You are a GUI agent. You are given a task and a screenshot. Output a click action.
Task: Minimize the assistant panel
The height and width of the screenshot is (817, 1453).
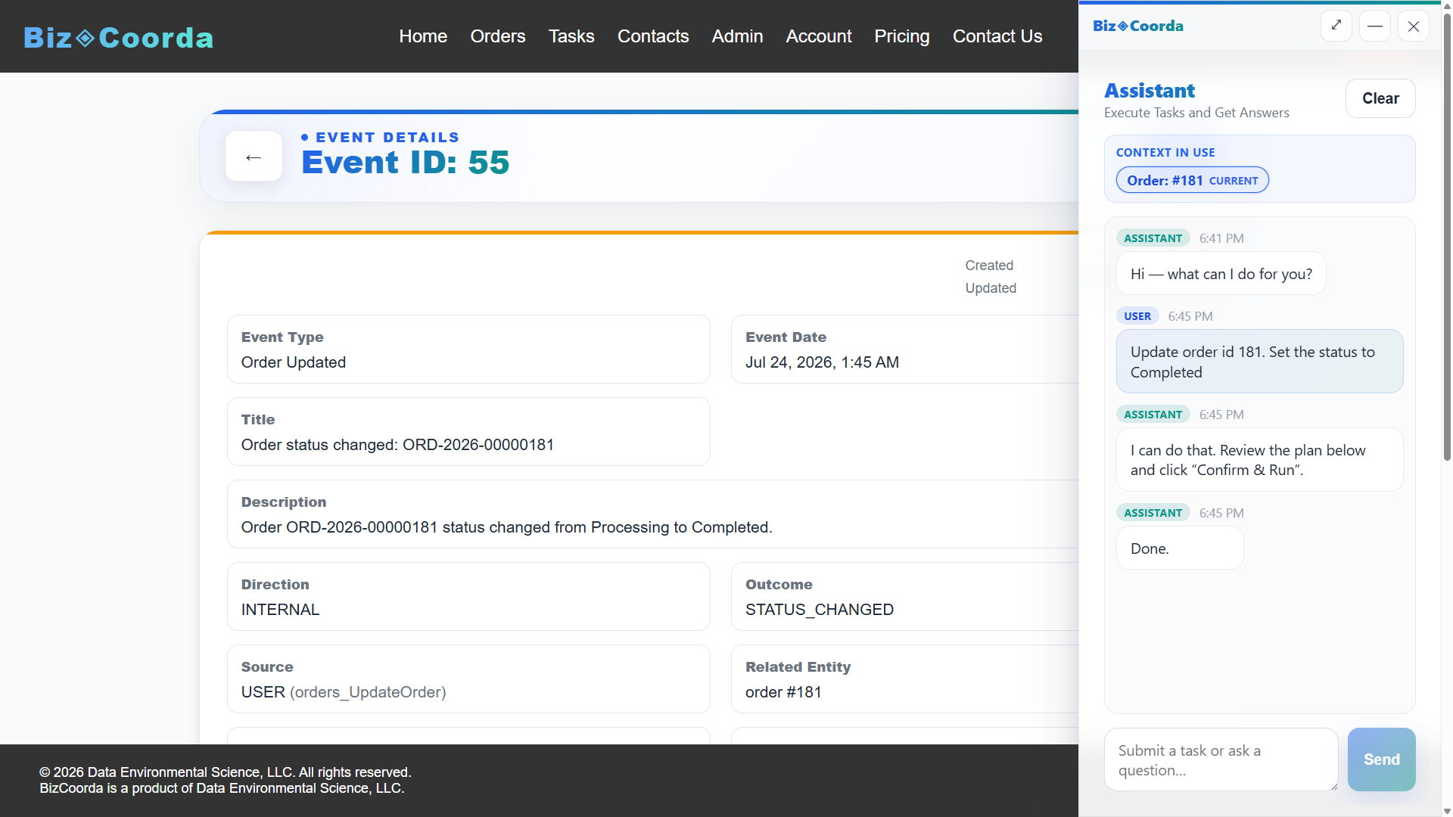click(x=1375, y=26)
